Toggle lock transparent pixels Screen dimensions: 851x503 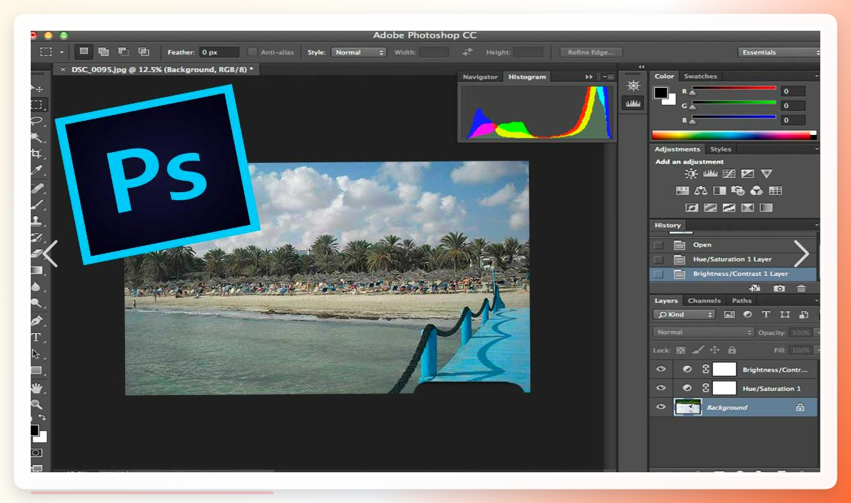click(x=680, y=350)
